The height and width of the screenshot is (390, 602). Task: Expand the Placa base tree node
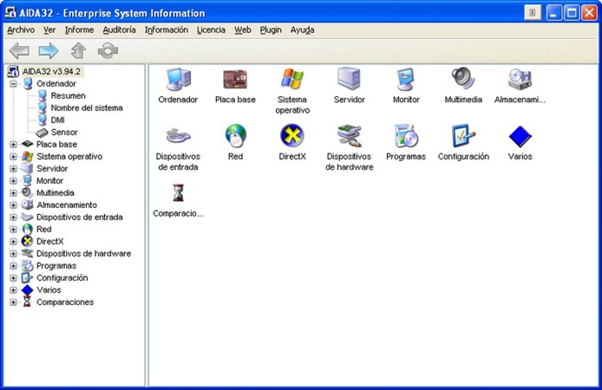coord(14,144)
